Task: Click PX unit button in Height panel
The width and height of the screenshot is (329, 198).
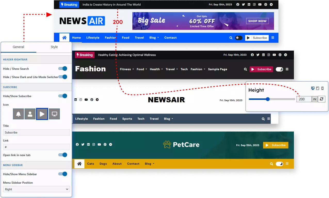Action: 315,99
